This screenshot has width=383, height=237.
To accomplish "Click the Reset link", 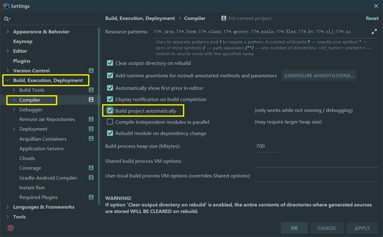I will (372, 18).
